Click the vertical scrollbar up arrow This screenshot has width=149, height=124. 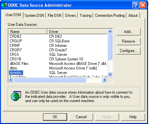pyautogui.click(x=110, y=31)
